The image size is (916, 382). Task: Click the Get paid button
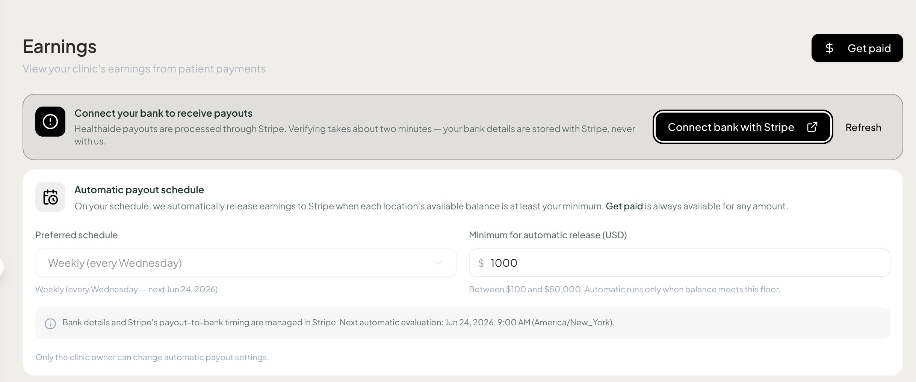857,48
